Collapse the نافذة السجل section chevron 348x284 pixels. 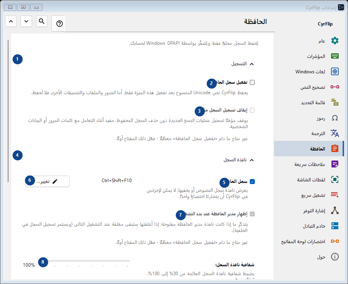pos(251,160)
